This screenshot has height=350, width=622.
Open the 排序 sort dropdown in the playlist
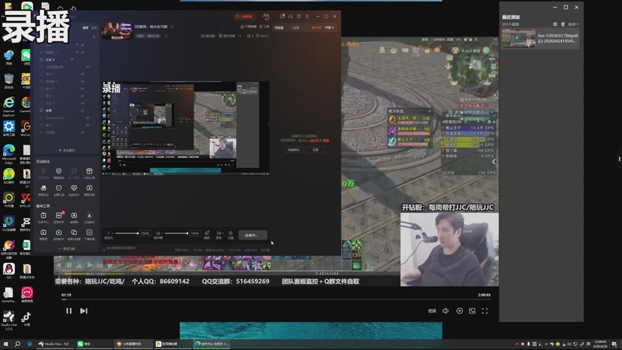573,24
